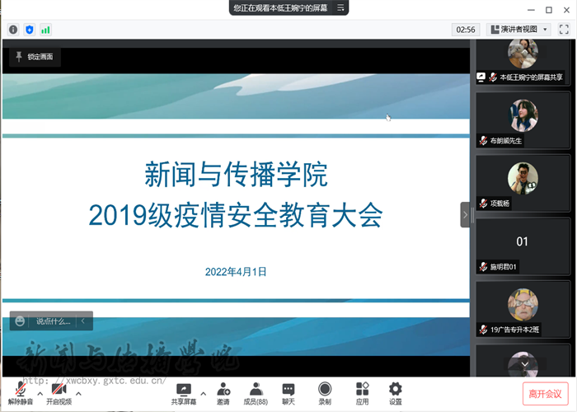This screenshot has width=577, height=412.
Task: Open the 聊天 chat panel
Action: pyautogui.click(x=288, y=394)
